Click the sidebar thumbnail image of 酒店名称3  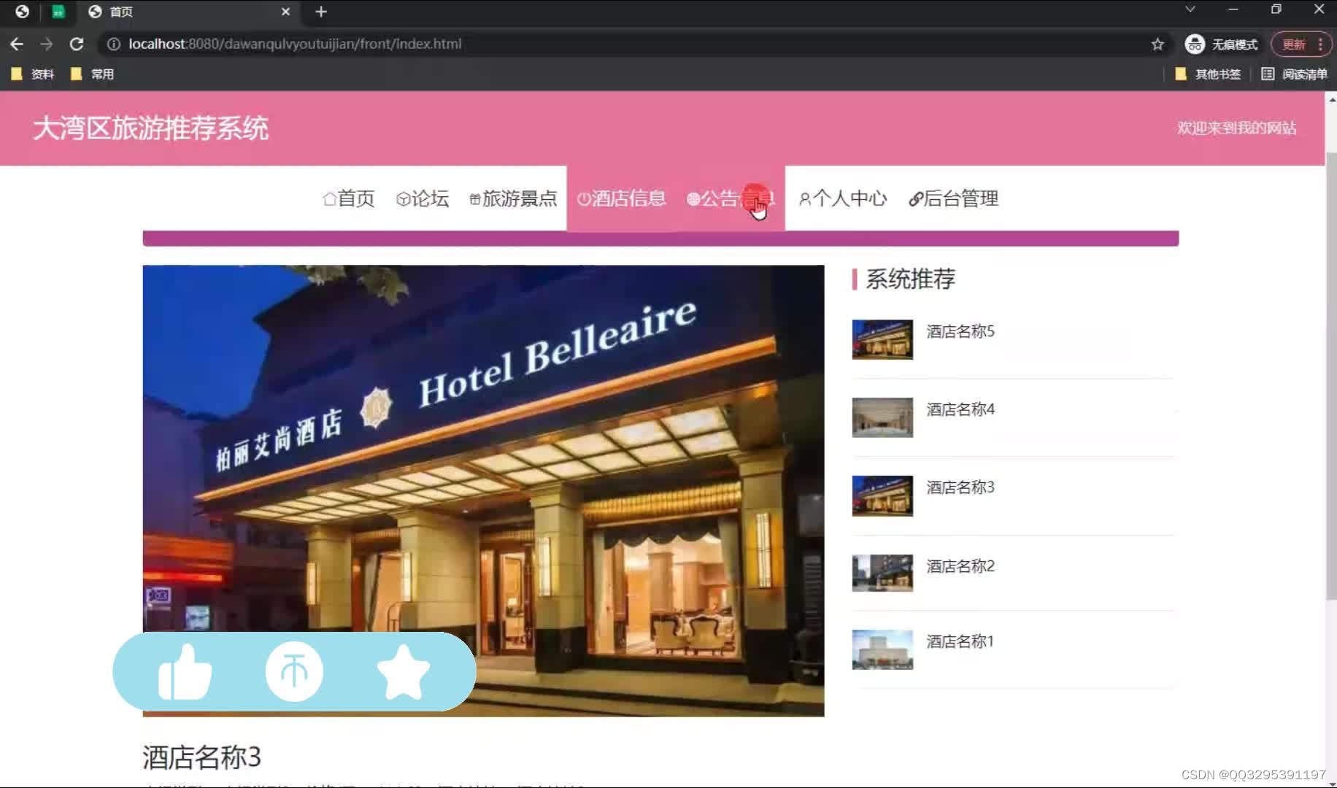click(x=882, y=495)
